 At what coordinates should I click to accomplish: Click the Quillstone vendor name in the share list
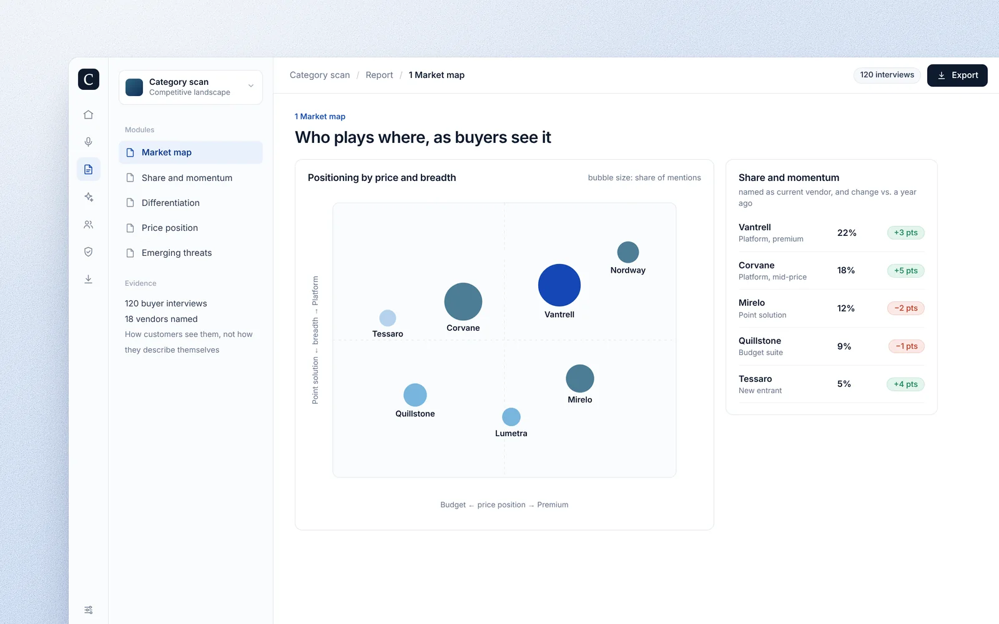[x=759, y=341]
